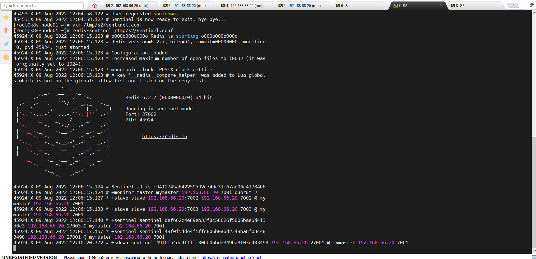536x259 pixels.
Task: Click the 'Running in sentinel mode' text
Action: click(x=159, y=109)
